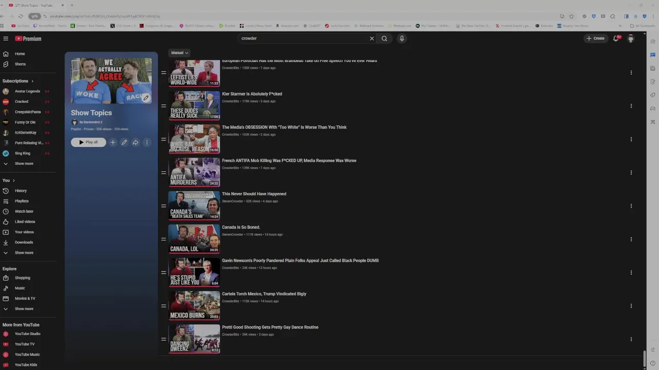Screen dimensions: 659x370
Task: Open YouTube TV link
Action: [24, 344]
